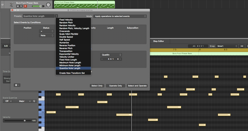Click the Velocity value 100
The height and width of the screenshot is (131, 248).
34,121
